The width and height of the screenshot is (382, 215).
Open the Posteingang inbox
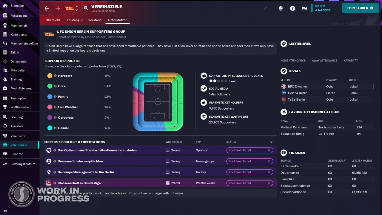19,16
